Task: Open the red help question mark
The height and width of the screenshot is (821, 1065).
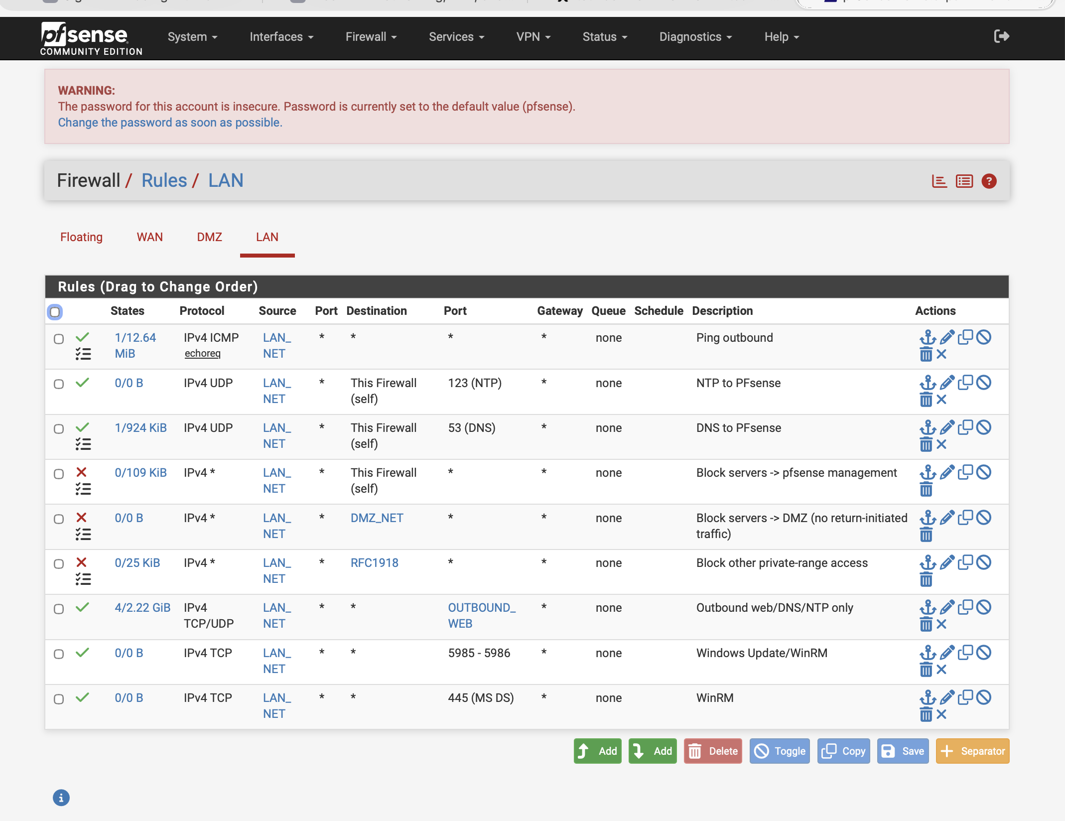Action: coord(989,181)
